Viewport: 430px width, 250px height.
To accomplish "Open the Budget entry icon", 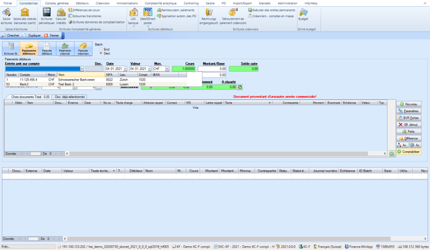I will pos(303,14).
